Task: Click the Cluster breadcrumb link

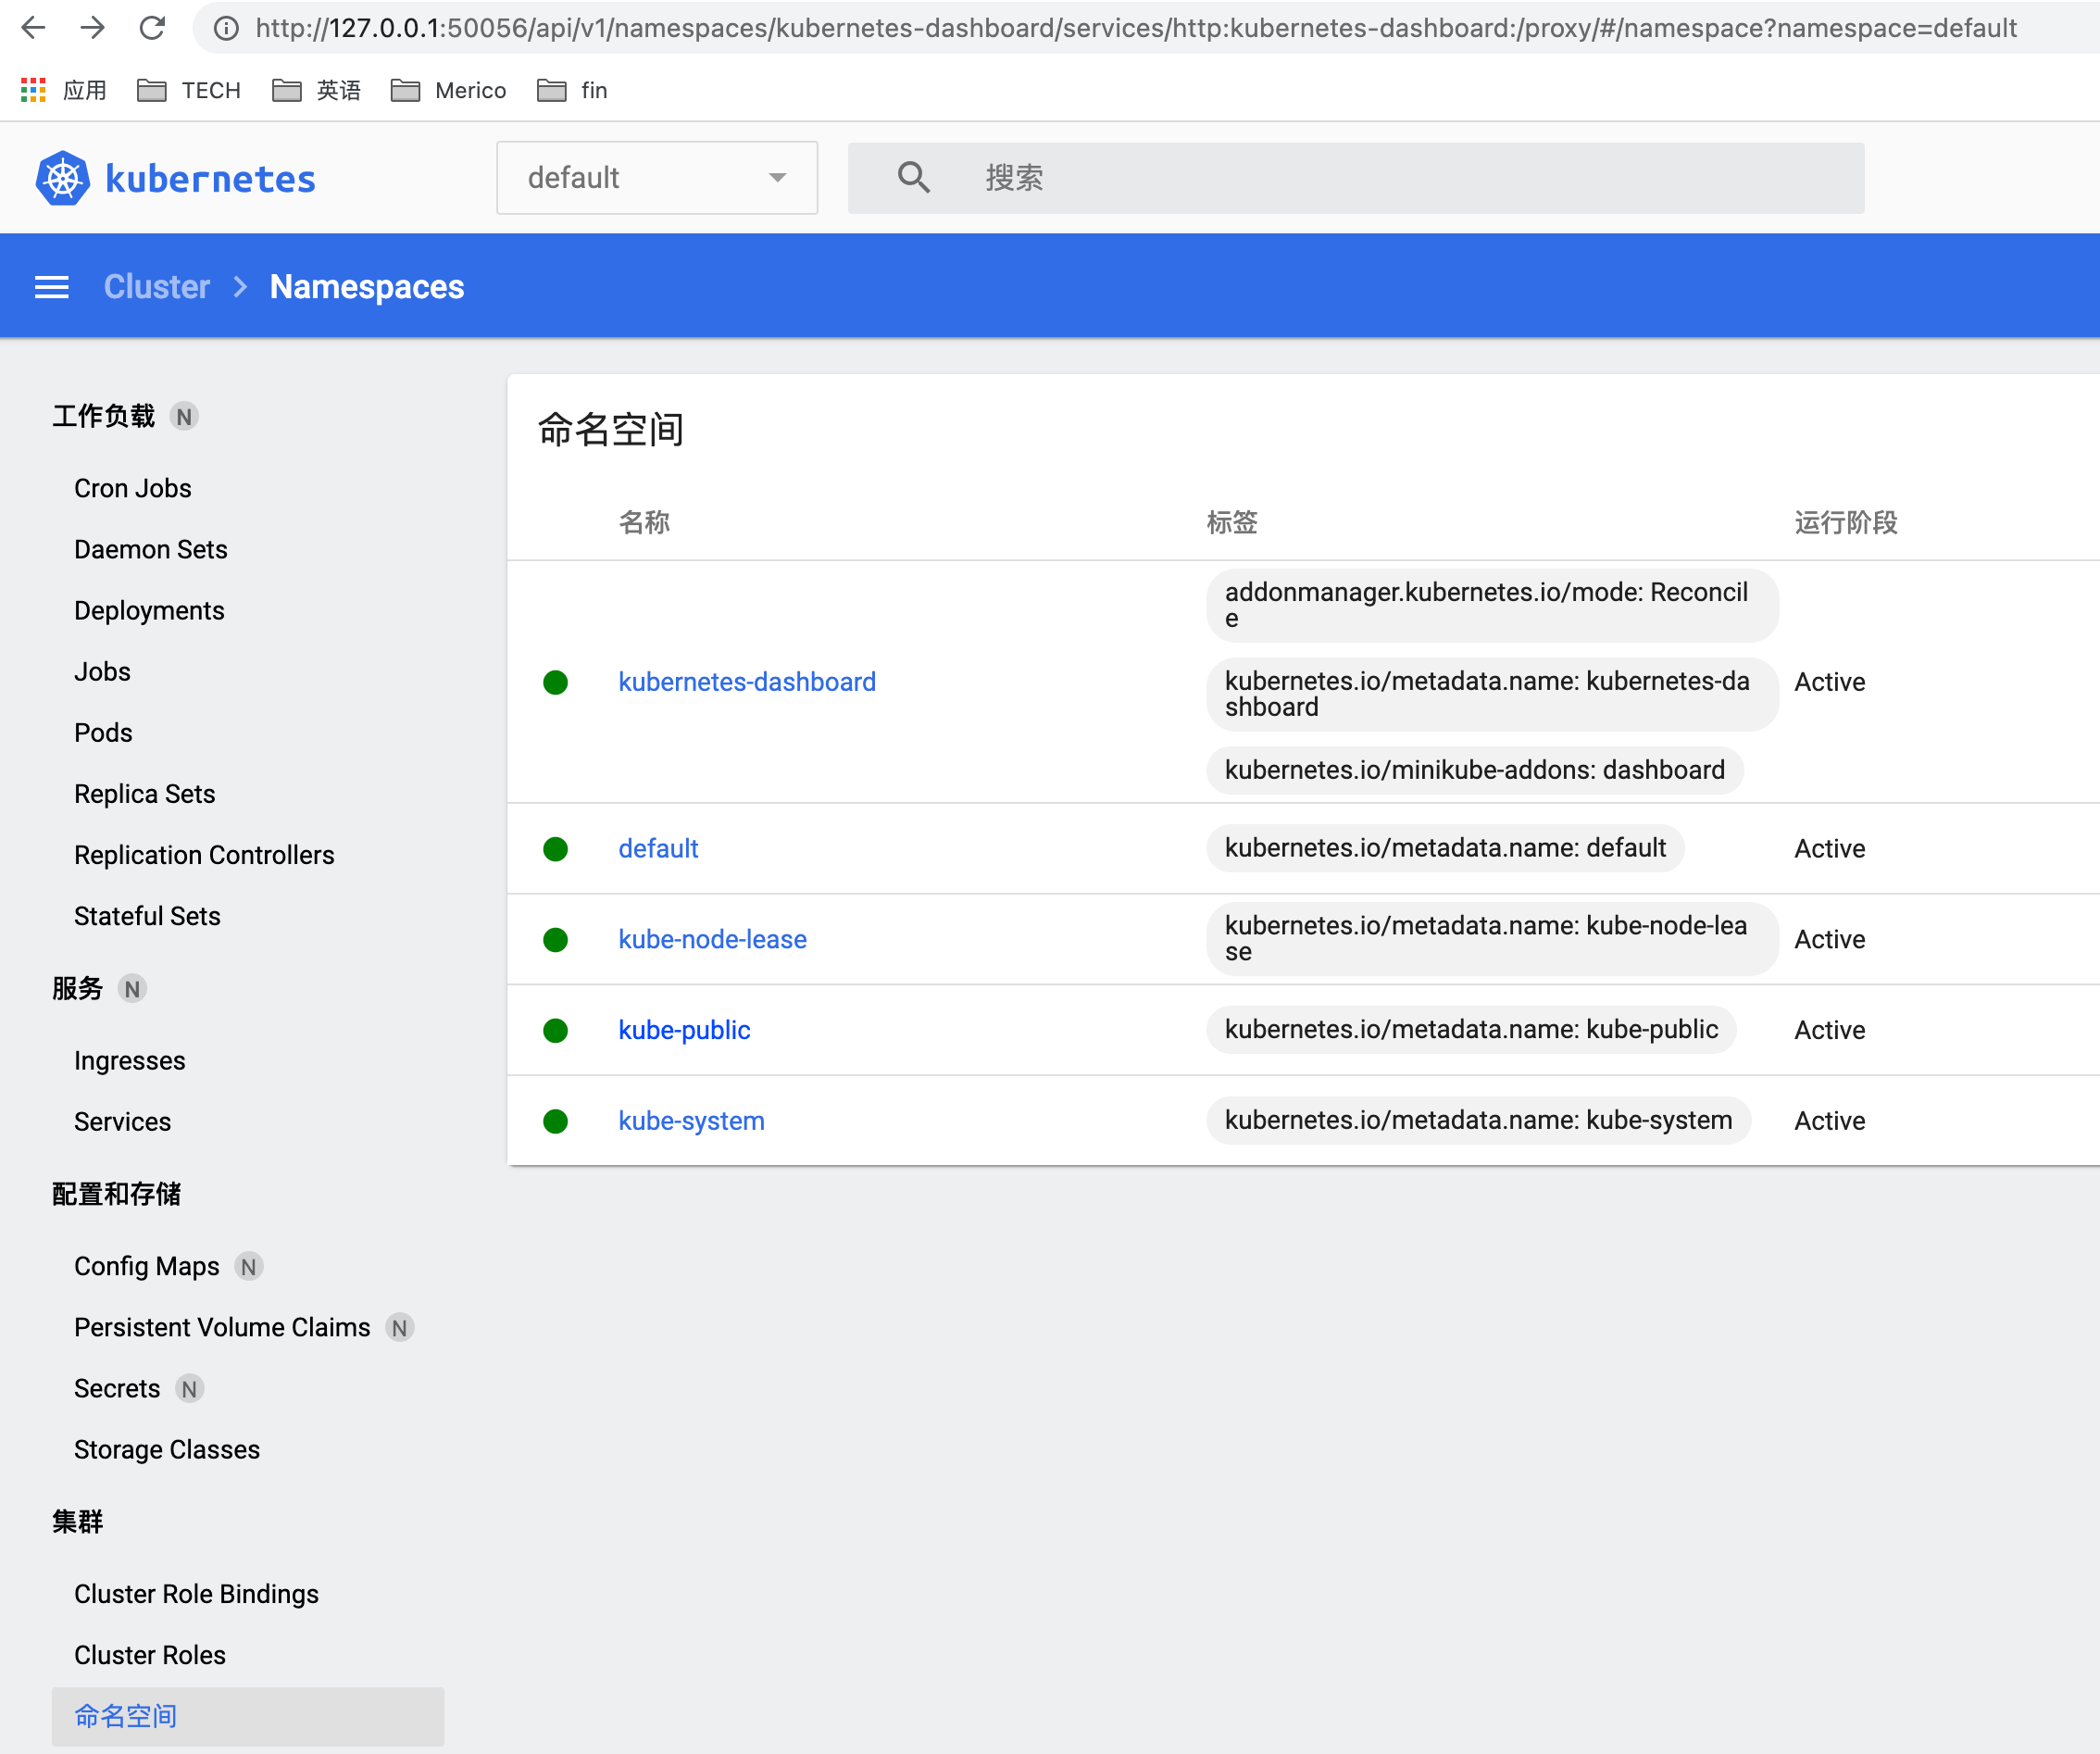Action: (x=157, y=287)
